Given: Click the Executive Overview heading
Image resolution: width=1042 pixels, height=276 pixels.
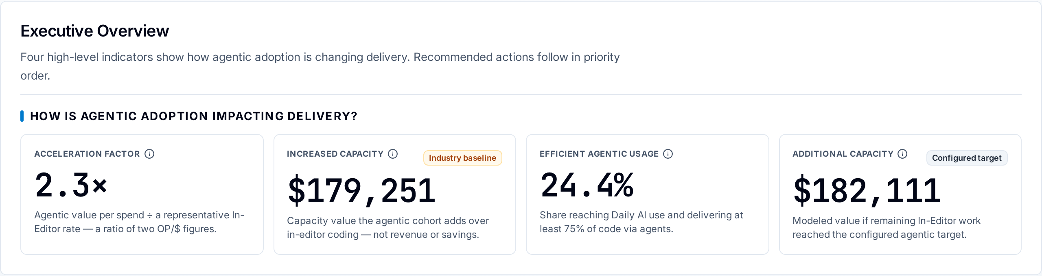Looking at the screenshot, I should [x=94, y=31].
